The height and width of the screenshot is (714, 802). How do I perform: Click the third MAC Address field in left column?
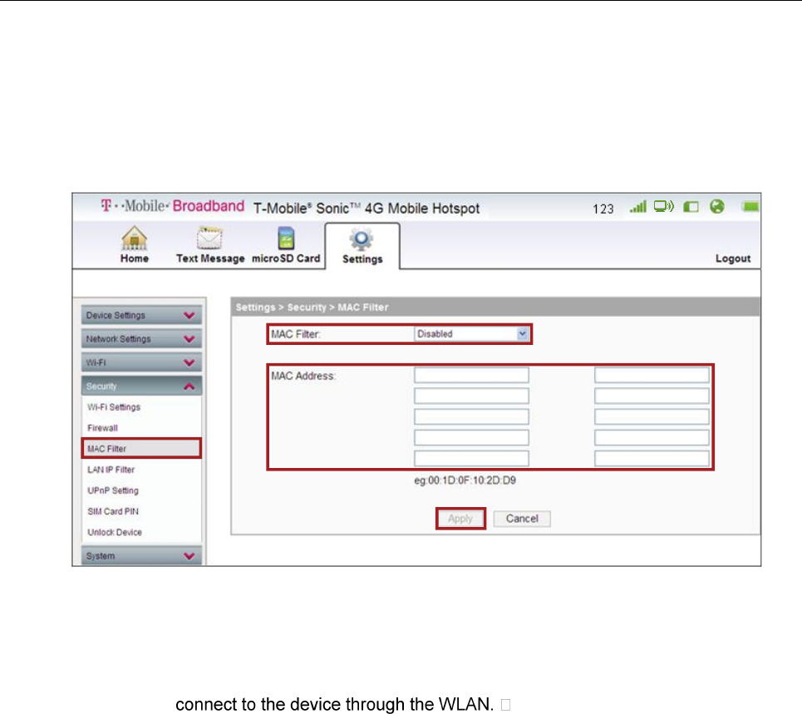click(x=471, y=416)
